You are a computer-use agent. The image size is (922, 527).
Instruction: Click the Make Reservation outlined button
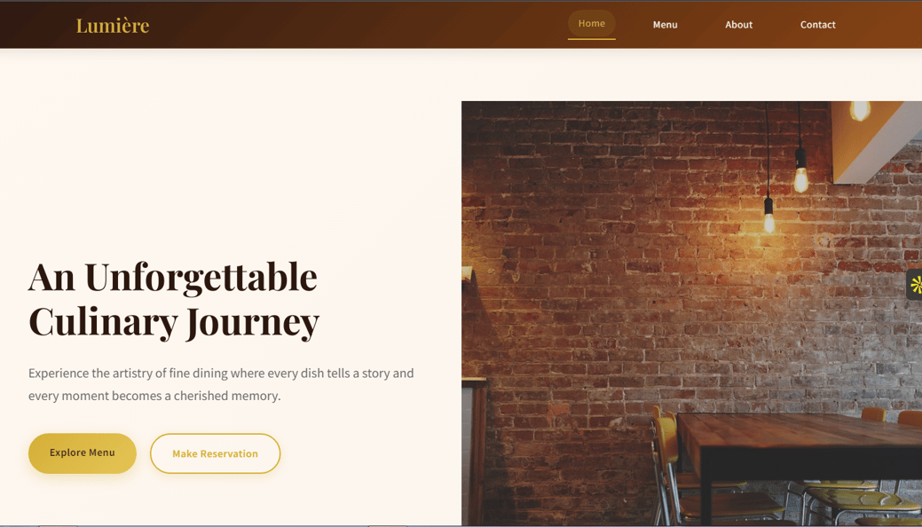coord(216,453)
